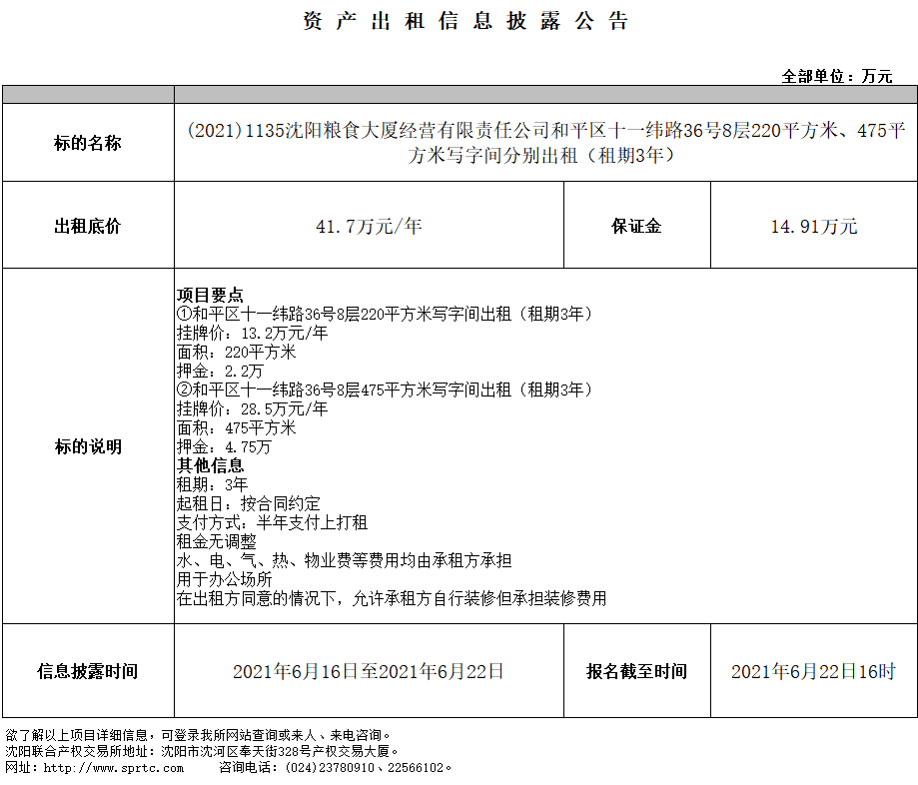
Task: Click the 挂牌价：28.5万元/年 line
Action: tap(252, 408)
